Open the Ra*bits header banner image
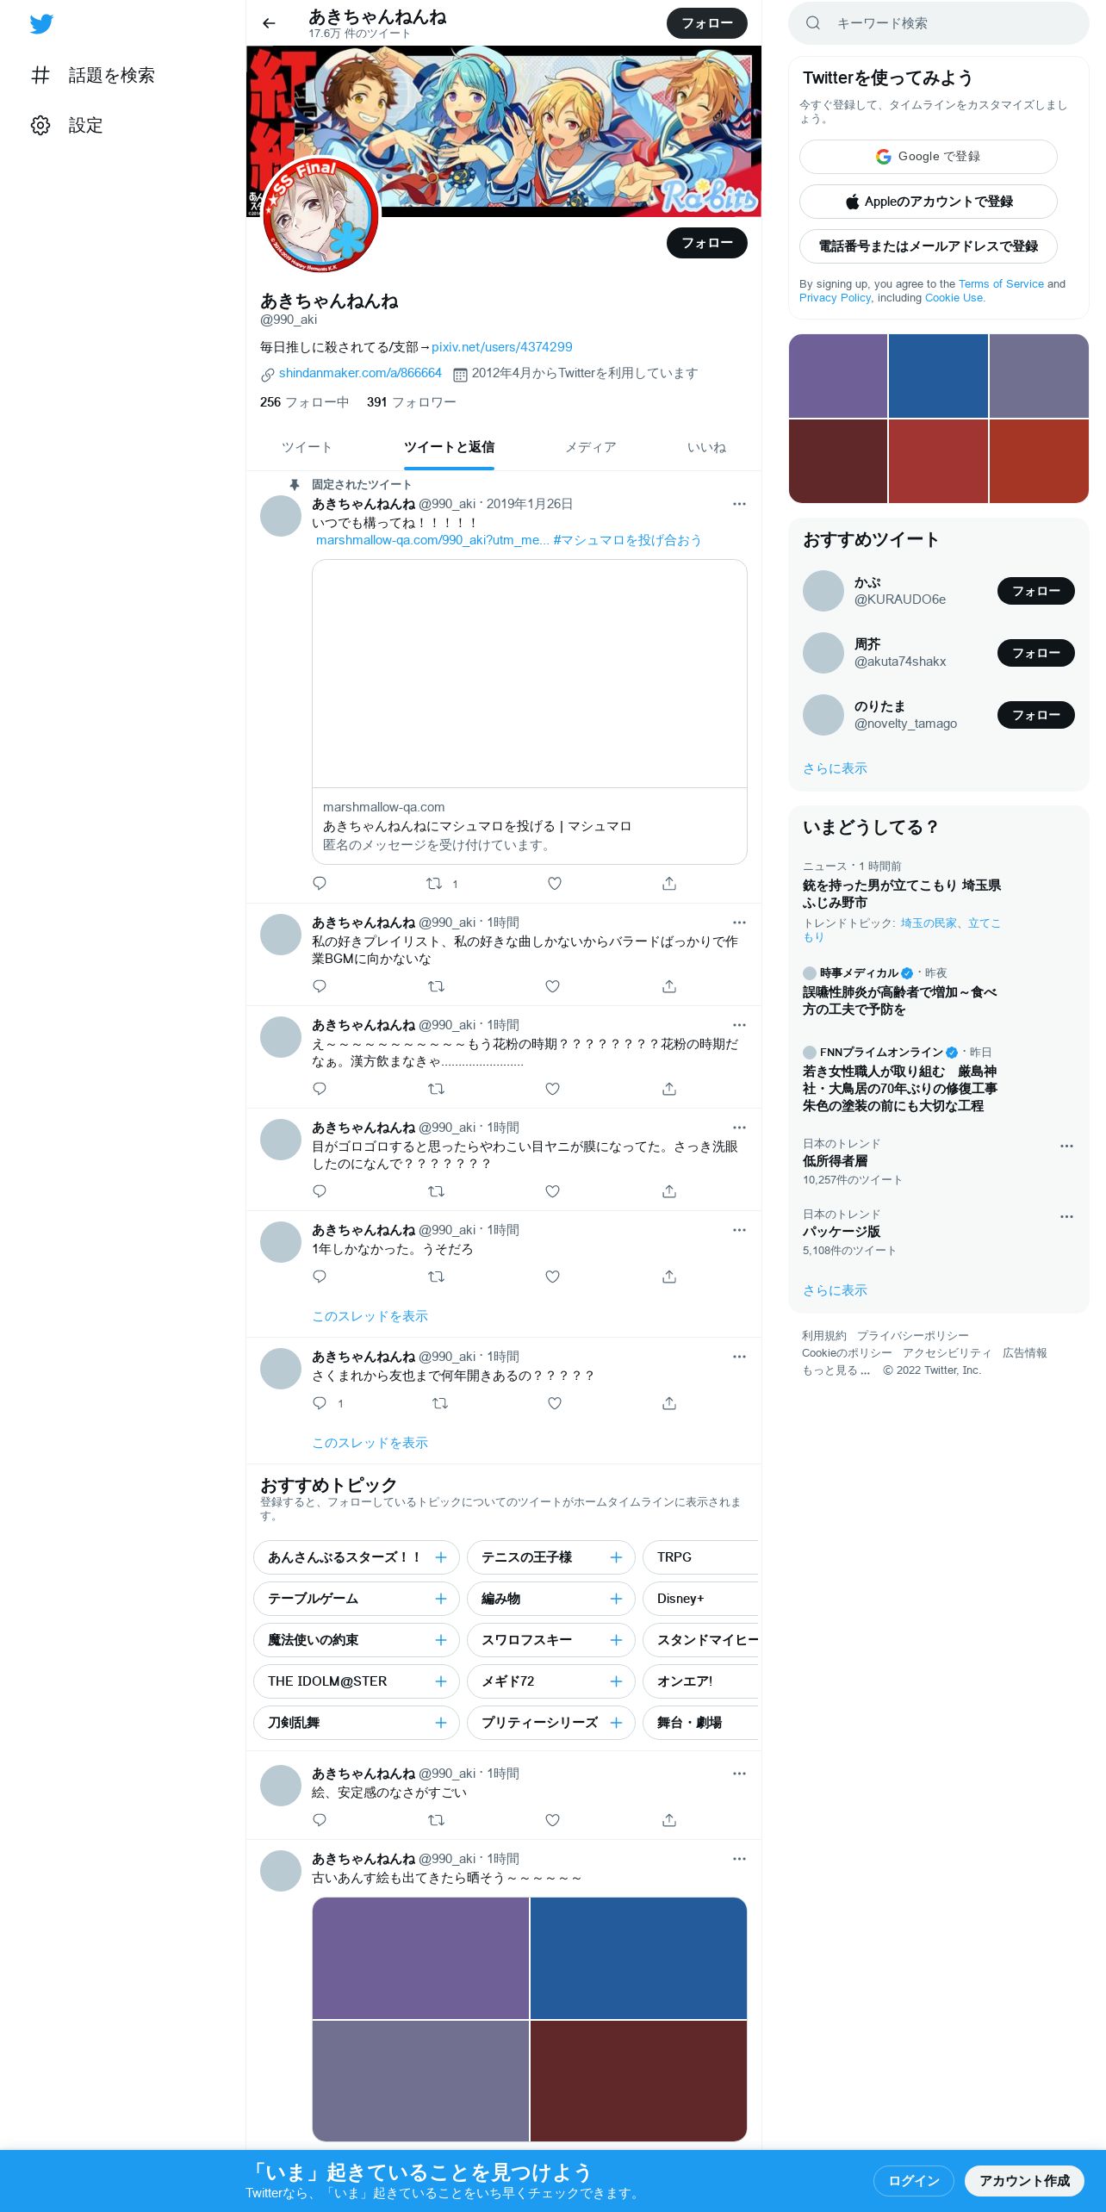The height and width of the screenshot is (2212, 1106). (x=504, y=131)
